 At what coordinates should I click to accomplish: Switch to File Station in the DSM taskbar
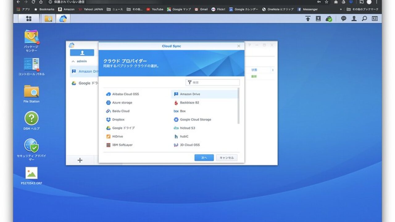(x=48, y=19)
